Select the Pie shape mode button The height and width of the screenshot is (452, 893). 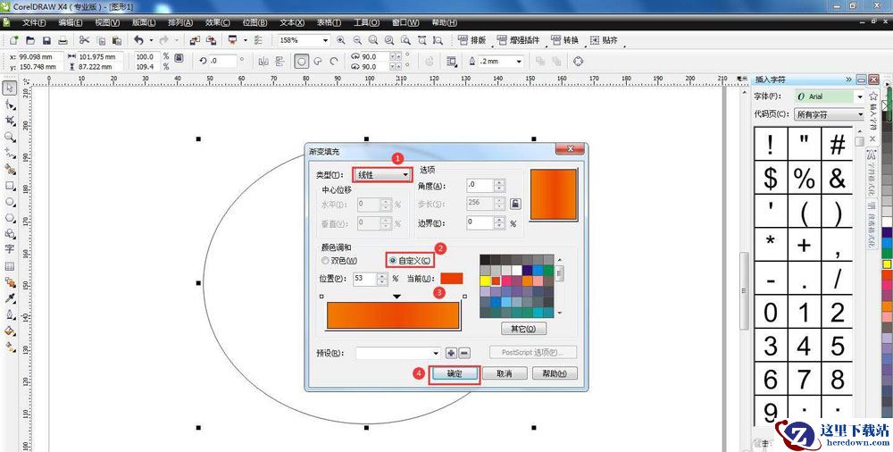318,61
